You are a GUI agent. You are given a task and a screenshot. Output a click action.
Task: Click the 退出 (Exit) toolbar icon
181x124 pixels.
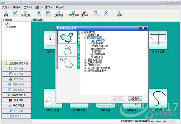click(119, 14)
